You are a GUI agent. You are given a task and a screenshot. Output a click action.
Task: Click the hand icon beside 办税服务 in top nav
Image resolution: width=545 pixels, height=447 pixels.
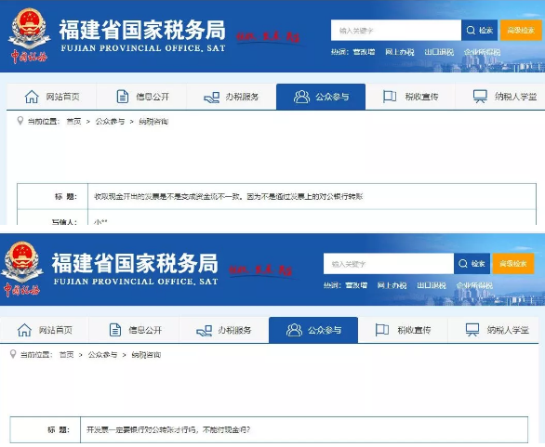212,98
